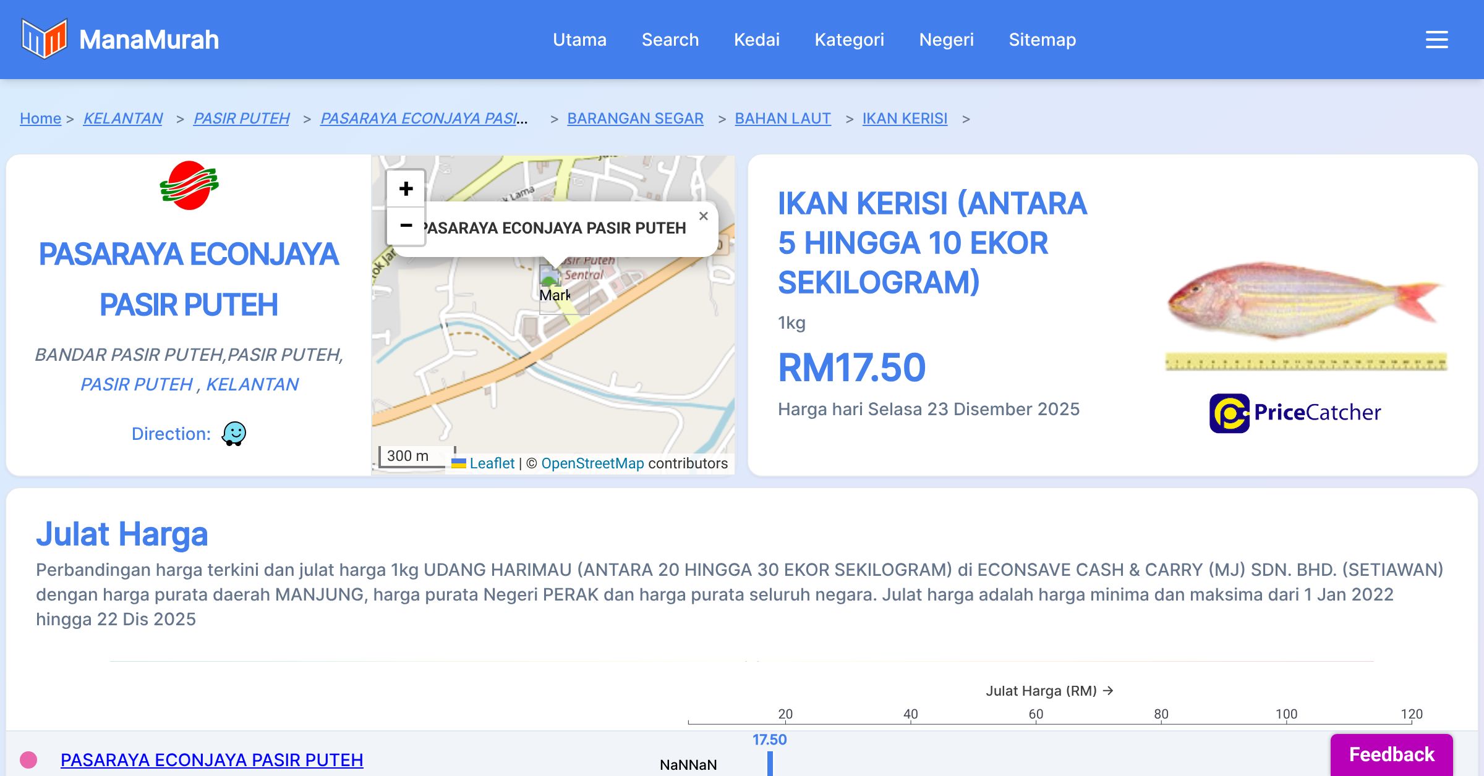Viewport: 1484px width, 776px height.
Task: Open the Sitemap page
Action: (x=1042, y=40)
